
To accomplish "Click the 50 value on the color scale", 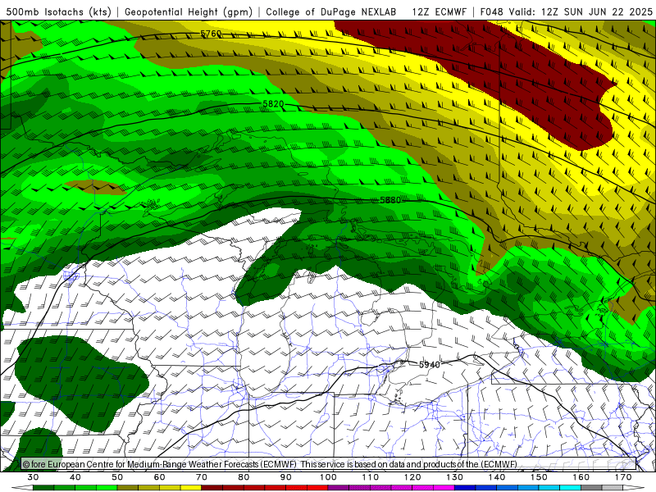I will pos(117,477).
